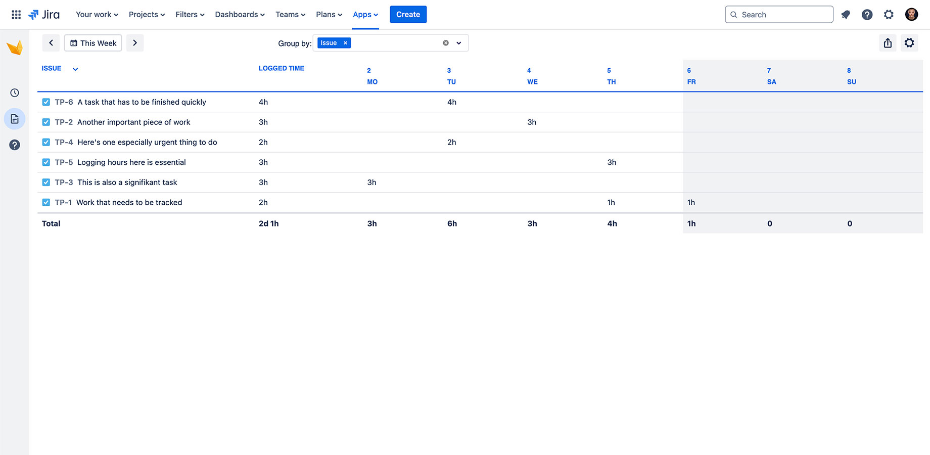The image size is (930, 455).
Task: Expand the Group by dropdown arrow
Action: [459, 43]
